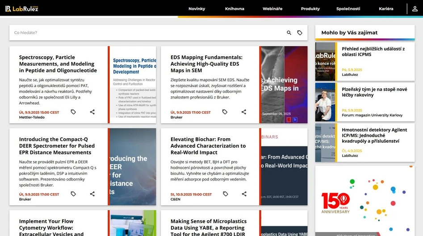The height and width of the screenshot is (236, 423).
Task: Open the 150 Years Anniversary banner
Action: coord(365,201)
